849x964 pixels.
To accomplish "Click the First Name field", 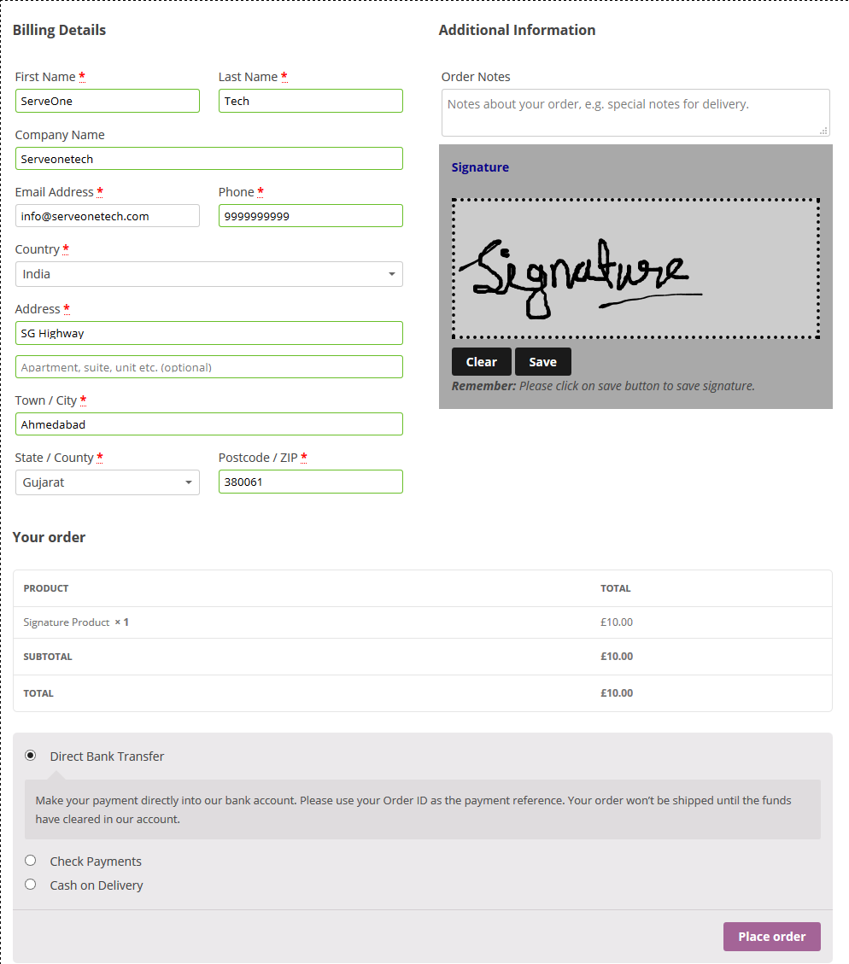I will pyautogui.click(x=108, y=101).
